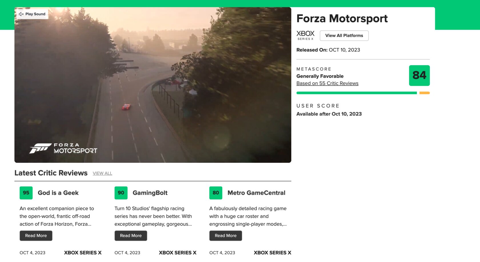Open VIEW ALL critic reviews
480x262 pixels.
click(x=102, y=173)
